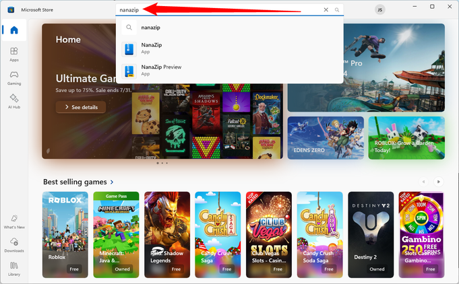Viewport: 459px width, 284px height.
Task: Select the NanaZip Preview App suggestion
Action: (x=230, y=71)
